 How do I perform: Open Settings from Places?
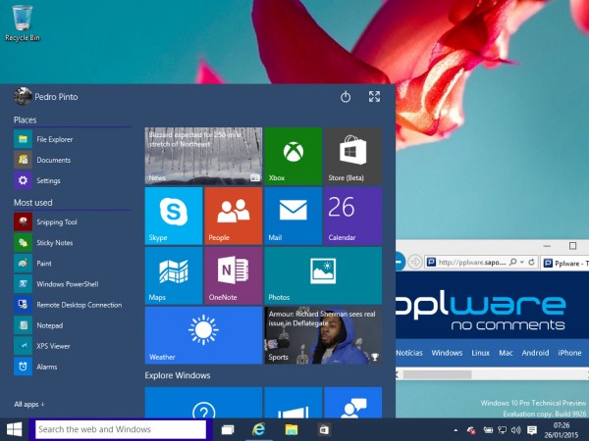click(x=72, y=180)
